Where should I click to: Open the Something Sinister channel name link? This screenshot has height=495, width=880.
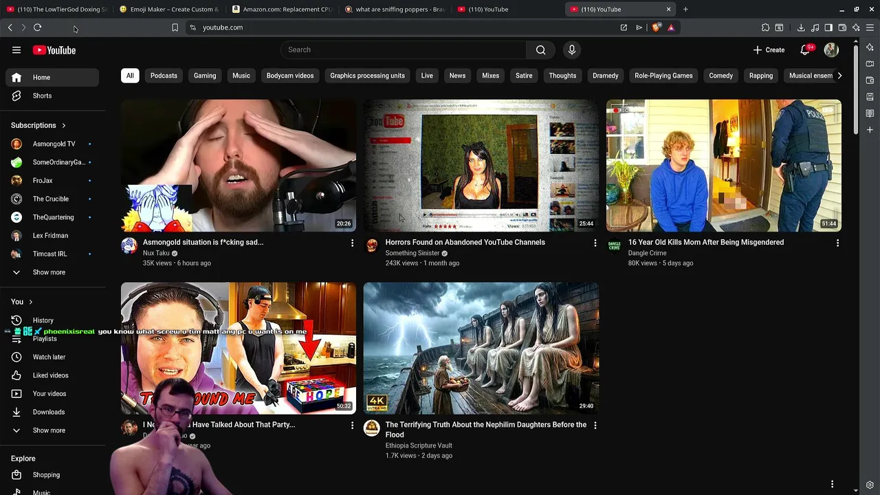tap(412, 254)
